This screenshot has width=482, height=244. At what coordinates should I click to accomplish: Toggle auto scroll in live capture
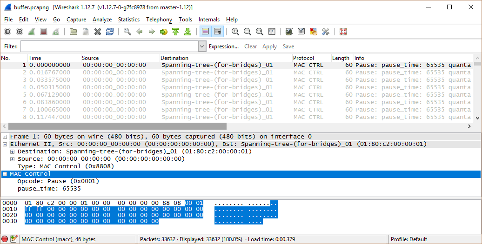click(x=217, y=32)
